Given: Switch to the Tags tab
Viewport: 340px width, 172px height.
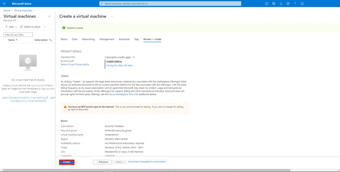Looking at the screenshot, I should [x=136, y=39].
